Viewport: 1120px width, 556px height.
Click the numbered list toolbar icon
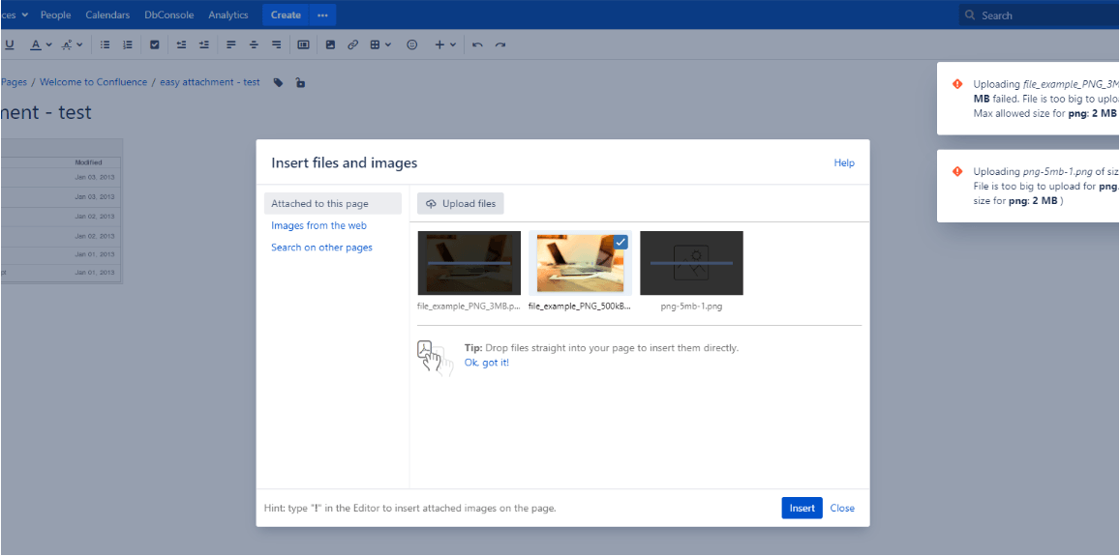pyautogui.click(x=128, y=44)
